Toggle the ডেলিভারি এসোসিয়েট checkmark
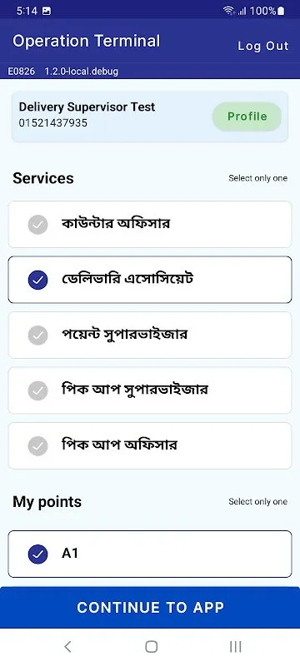 [37, 280]
